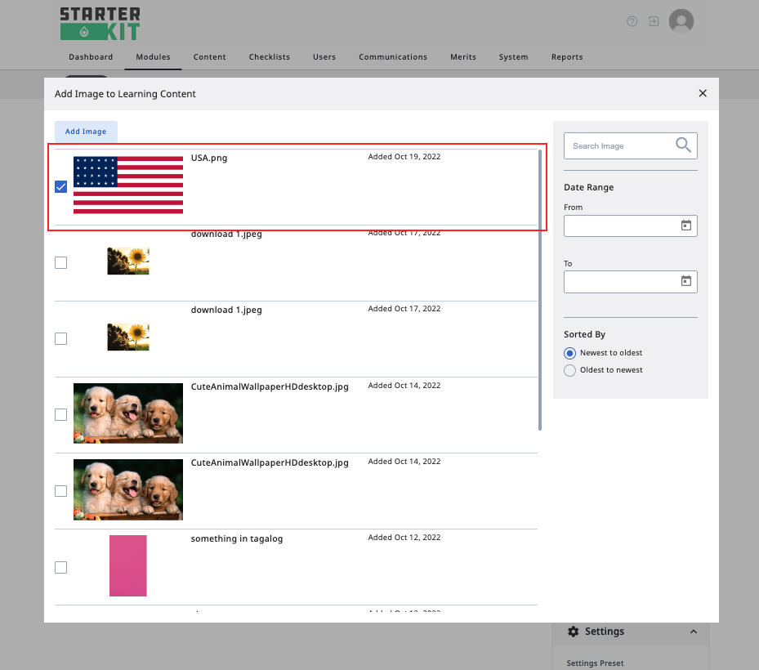Click the Date Range heading
The image size is (759, 670).
[588, 187]
